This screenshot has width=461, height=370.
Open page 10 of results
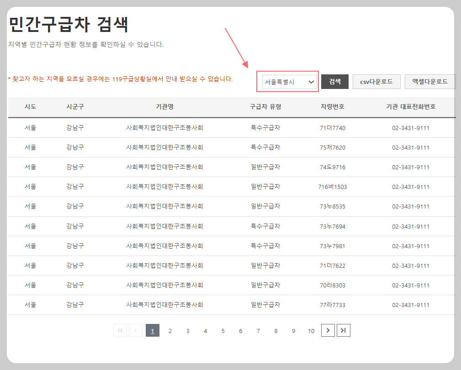[x=311, y=331]
